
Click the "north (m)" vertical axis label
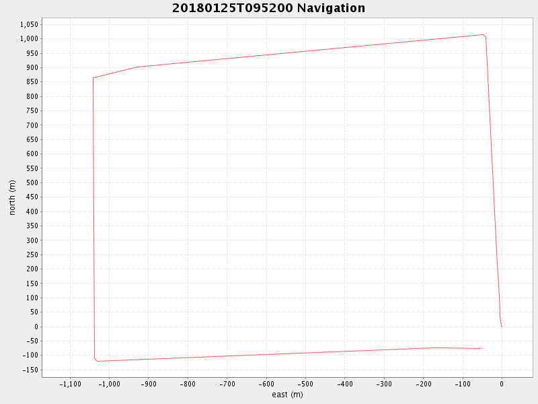click(12, 197)
